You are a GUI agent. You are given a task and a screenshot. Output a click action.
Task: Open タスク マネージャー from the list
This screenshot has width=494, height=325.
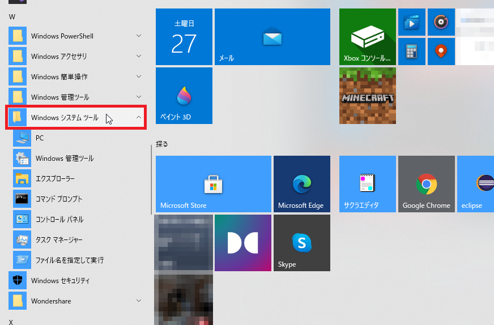point(58,240)
